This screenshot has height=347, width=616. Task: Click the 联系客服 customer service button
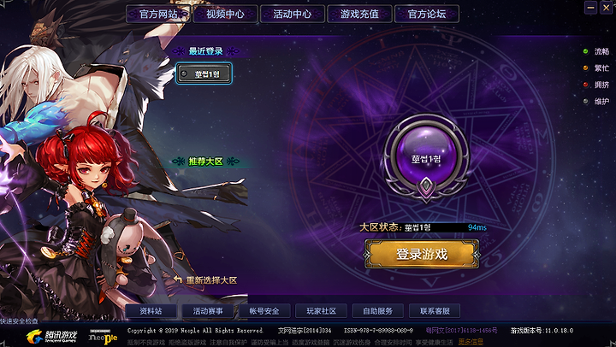[435, 311]
